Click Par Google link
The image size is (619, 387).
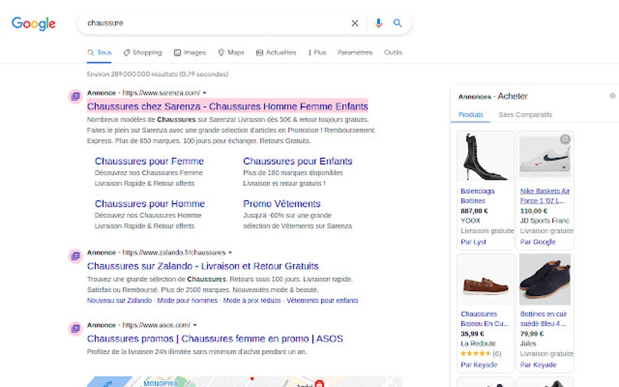point(537,242)
